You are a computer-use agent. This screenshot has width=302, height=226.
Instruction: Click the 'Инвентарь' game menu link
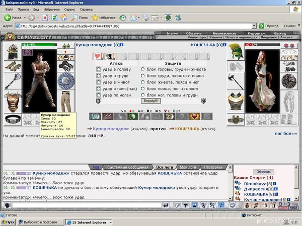(197, 37)
